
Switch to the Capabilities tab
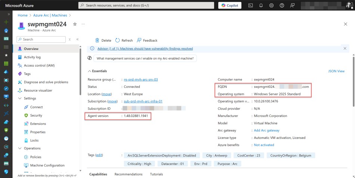pos(98,174)
